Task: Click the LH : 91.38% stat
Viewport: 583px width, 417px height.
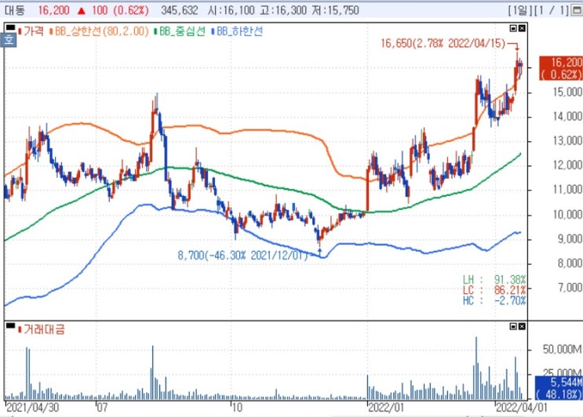Action: tap(494, 280)
